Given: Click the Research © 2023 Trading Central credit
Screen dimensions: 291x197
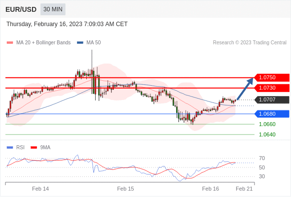Looking at the screenshot, I should pos(250,43).
